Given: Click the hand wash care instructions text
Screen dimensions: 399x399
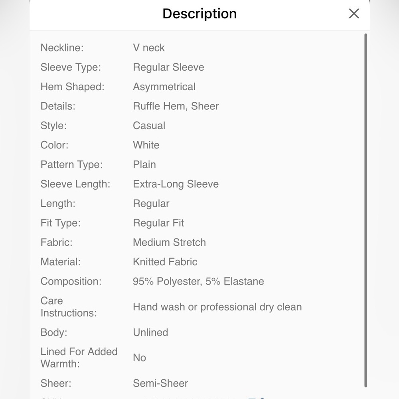Looking at the screenshot, I should [217, 307].
